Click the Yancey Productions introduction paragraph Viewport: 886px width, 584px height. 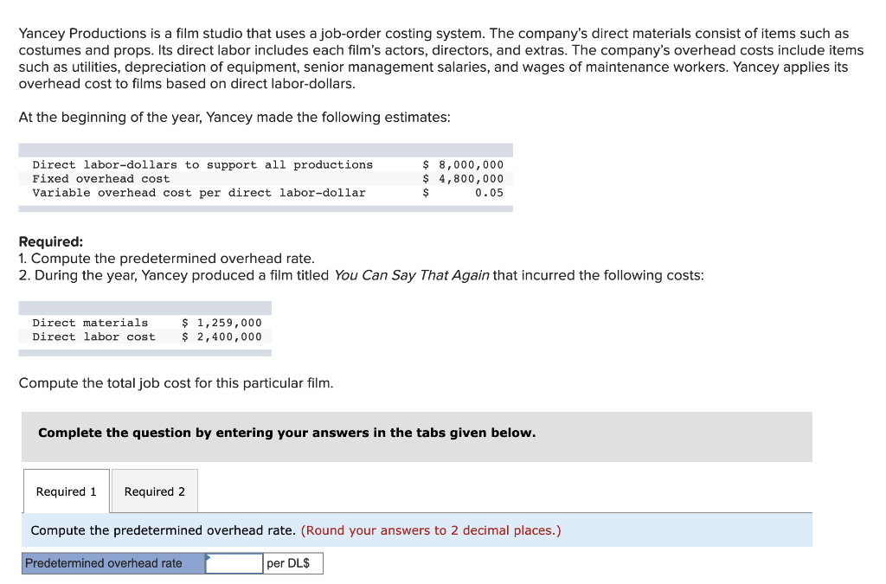(x=433, y=57)
